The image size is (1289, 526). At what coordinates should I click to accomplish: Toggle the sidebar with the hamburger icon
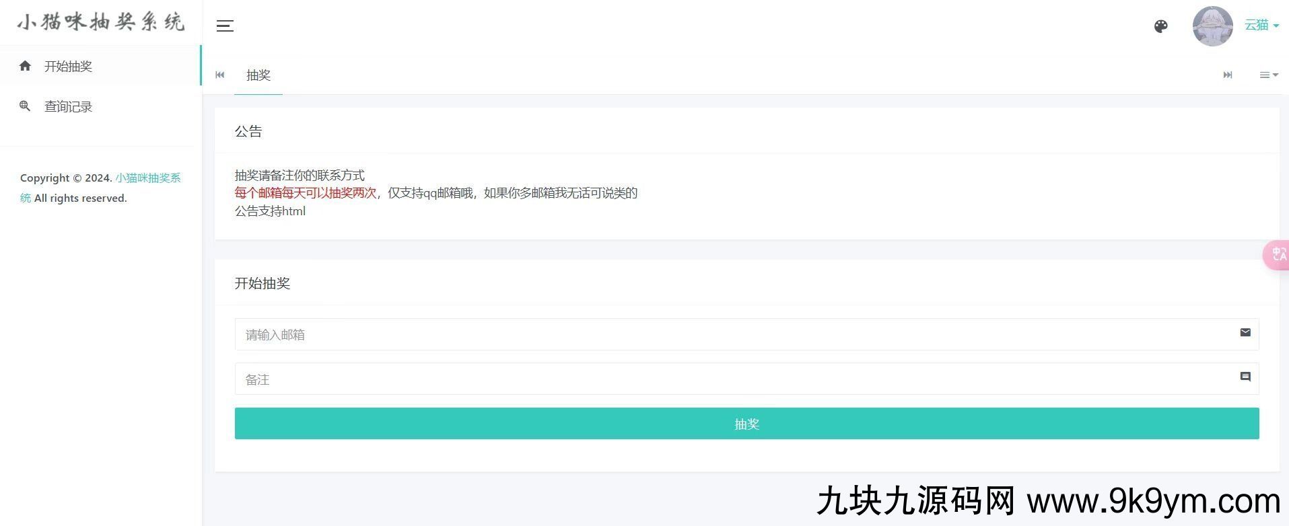(x=225, y=26)
